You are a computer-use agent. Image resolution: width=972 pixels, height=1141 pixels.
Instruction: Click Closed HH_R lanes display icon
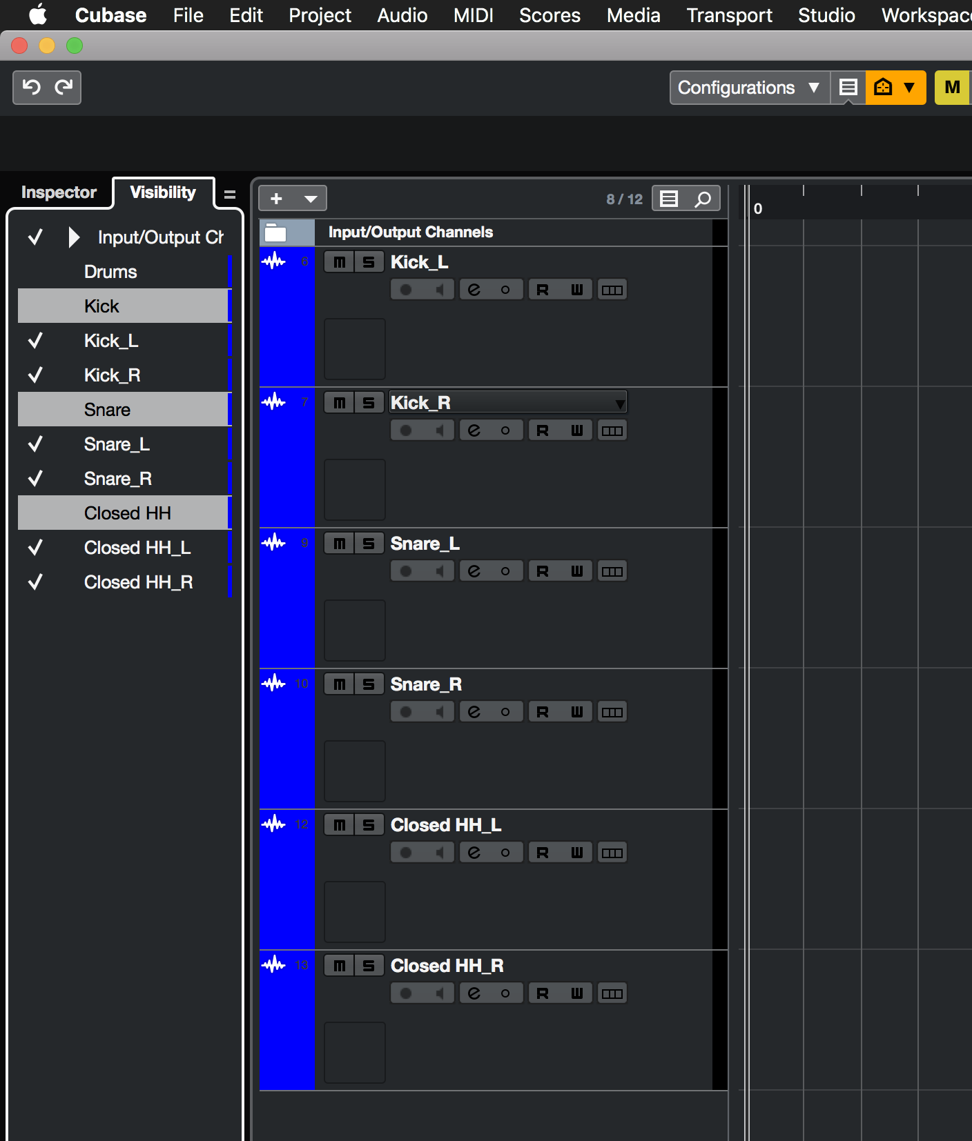612,993
